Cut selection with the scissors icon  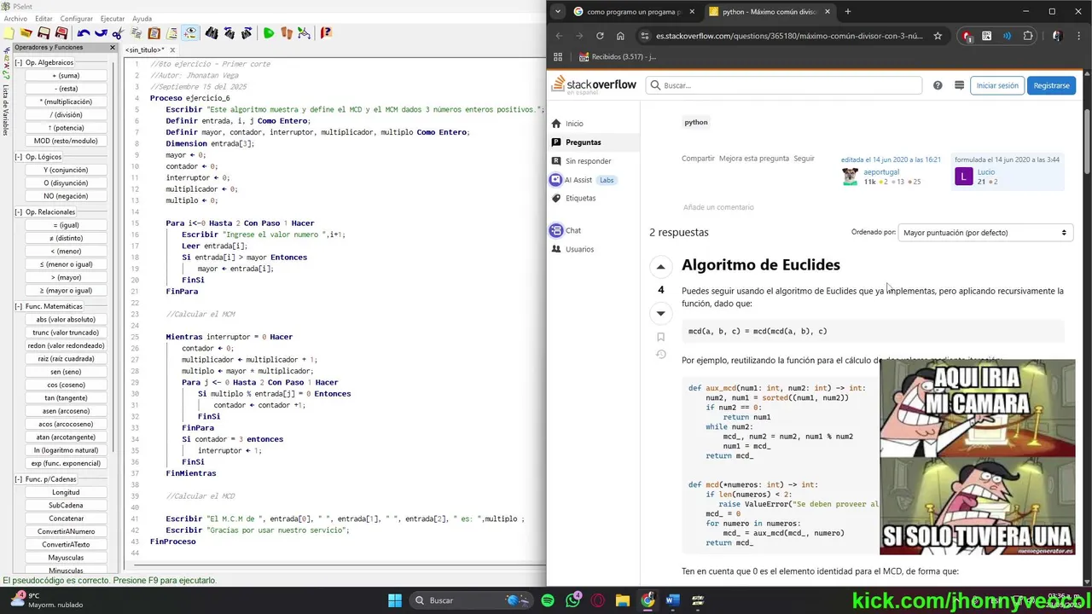coord(118,33)
